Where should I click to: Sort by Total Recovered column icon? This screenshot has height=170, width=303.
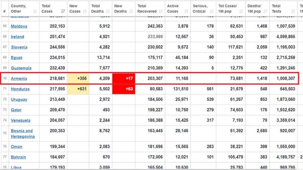pos(161,12)
